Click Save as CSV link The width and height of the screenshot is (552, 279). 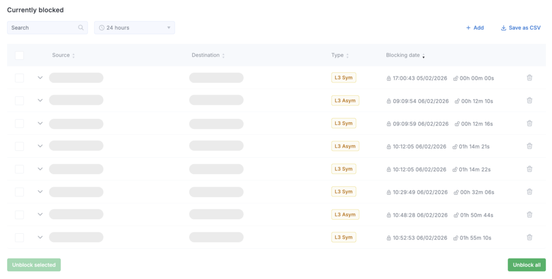click(520, 28)
